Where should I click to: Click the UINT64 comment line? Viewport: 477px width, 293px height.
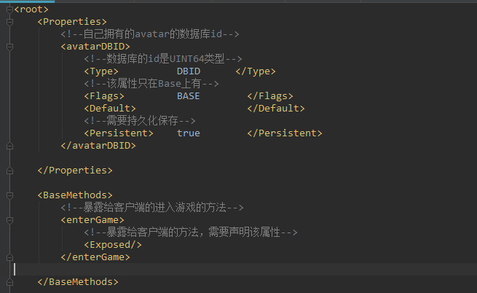163,59
